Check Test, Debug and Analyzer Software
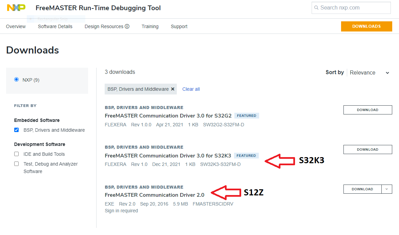Screen dimensions: 399x235 coord(16,164)
